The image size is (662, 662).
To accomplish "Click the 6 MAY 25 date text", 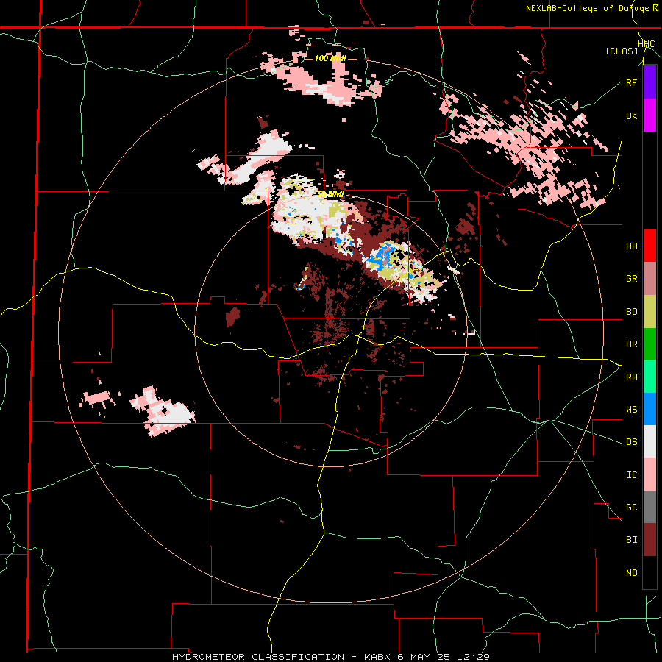I will coord(424,657).
